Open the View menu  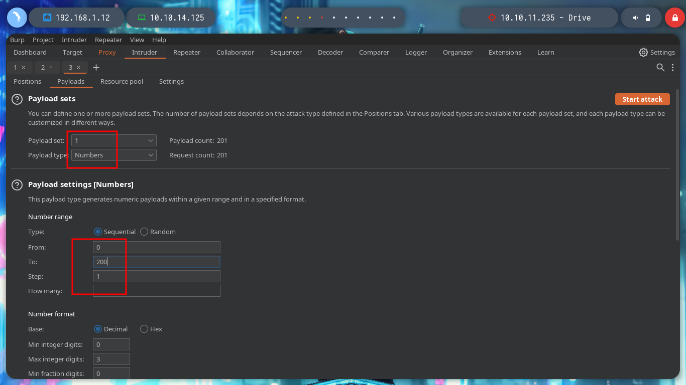click(x=137, y=40)
